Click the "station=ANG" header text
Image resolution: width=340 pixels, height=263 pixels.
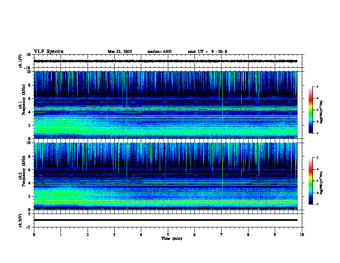(x=160, y=52)
